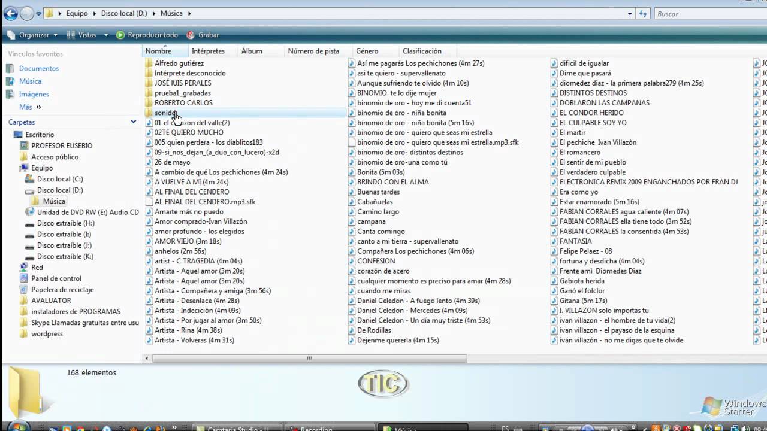
Task: Select file 'Dejenme quererla (4m 15s)'
Action: [398, 340]
